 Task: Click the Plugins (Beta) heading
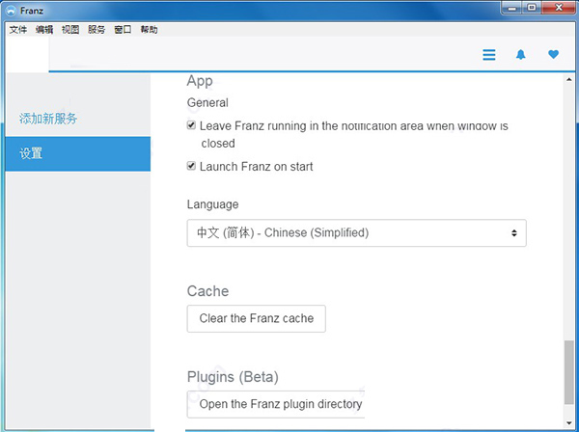pos(233,377)
